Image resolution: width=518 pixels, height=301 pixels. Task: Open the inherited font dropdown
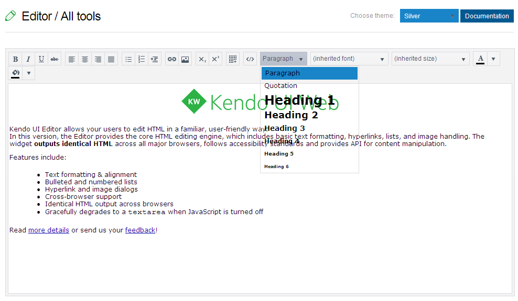[x=349, y=59]
